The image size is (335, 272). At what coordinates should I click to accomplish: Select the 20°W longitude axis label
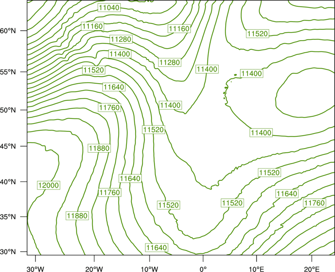point(94,269)
